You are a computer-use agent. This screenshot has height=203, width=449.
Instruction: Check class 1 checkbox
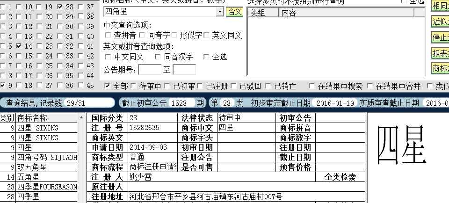[3, 7]
